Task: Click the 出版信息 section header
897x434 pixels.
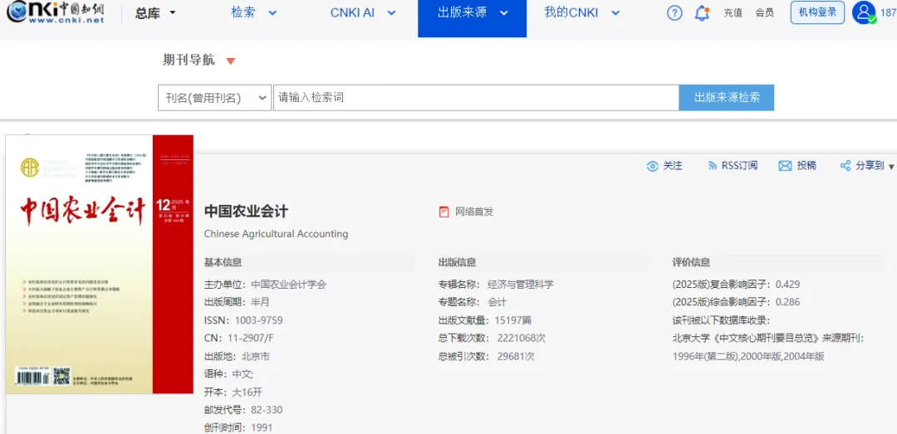Action: 457,262
